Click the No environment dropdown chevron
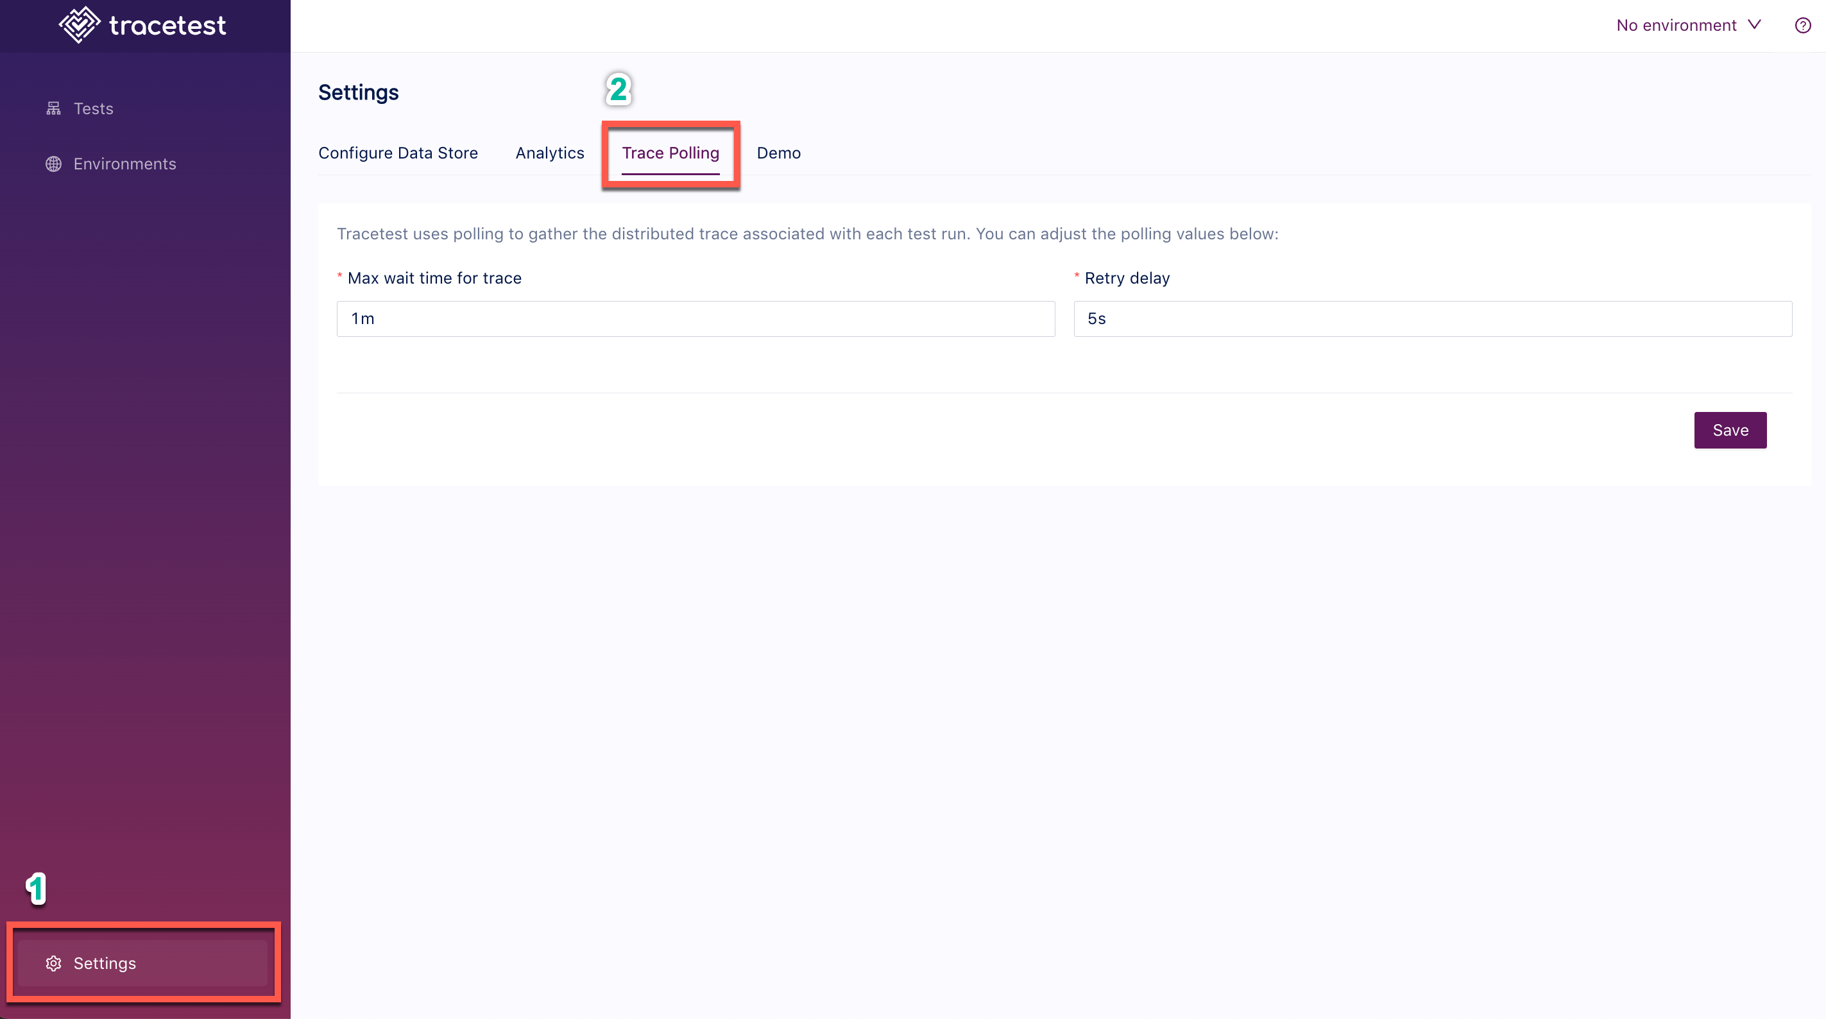The height and width of the screenshot is (1019, 1826). click(x=1763, y=24)
